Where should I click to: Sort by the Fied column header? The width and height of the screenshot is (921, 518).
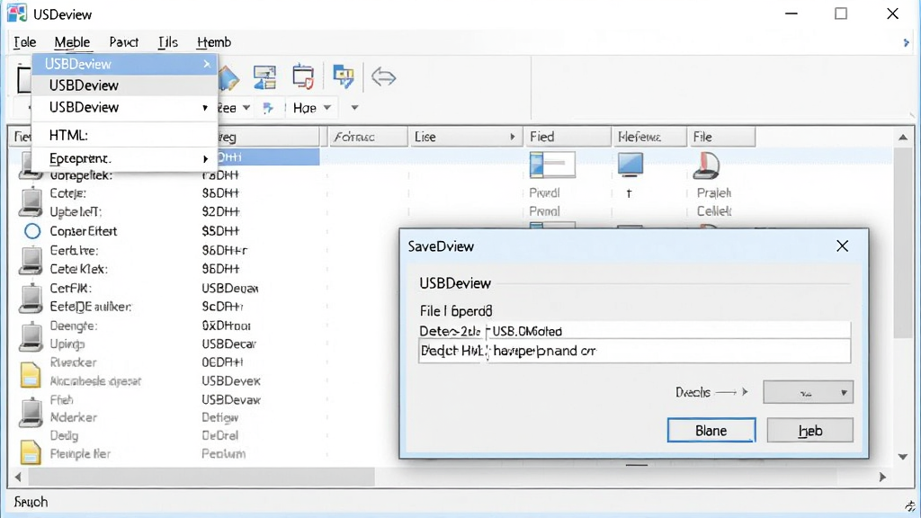click(568, 137)
